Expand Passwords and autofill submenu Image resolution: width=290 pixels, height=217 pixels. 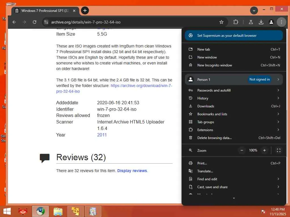point(234,90)
